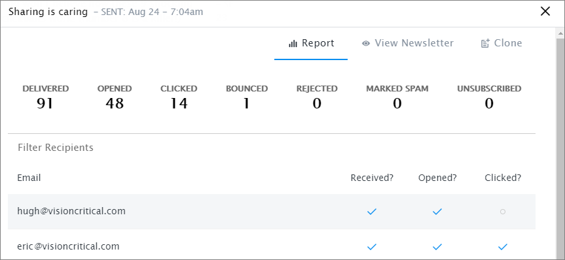Click the Clicked count of 14
This screenshot has width=565, height=260.
click(179, 104)
